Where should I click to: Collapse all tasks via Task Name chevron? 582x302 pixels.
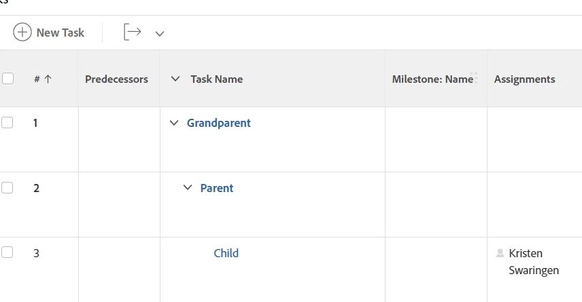175,79
